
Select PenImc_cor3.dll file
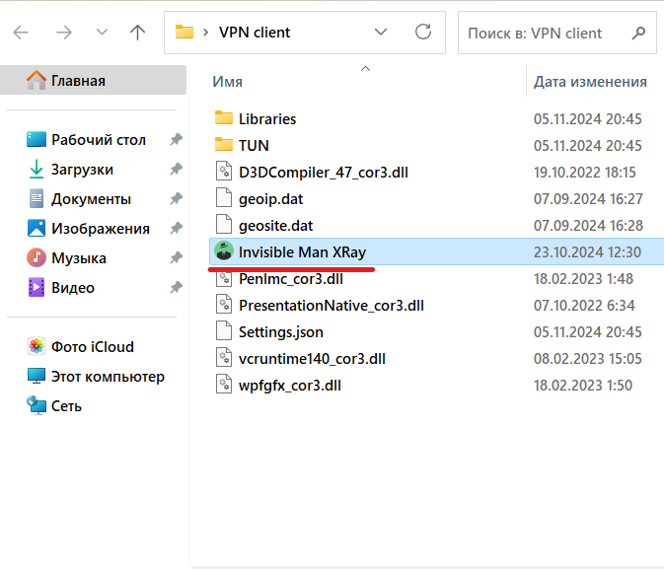(x=290, y=279)
